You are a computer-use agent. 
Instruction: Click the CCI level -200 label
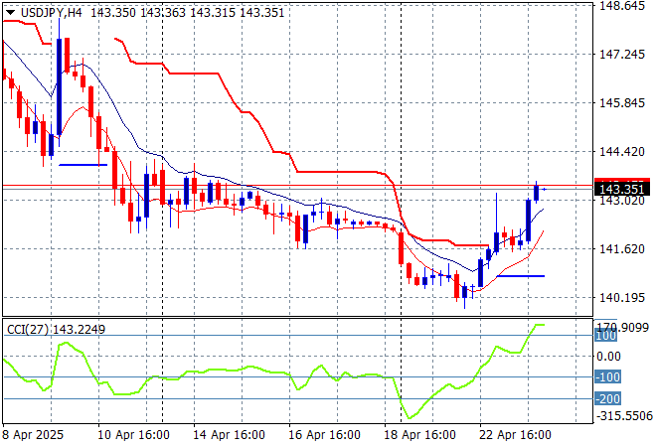tap(607, 399)
